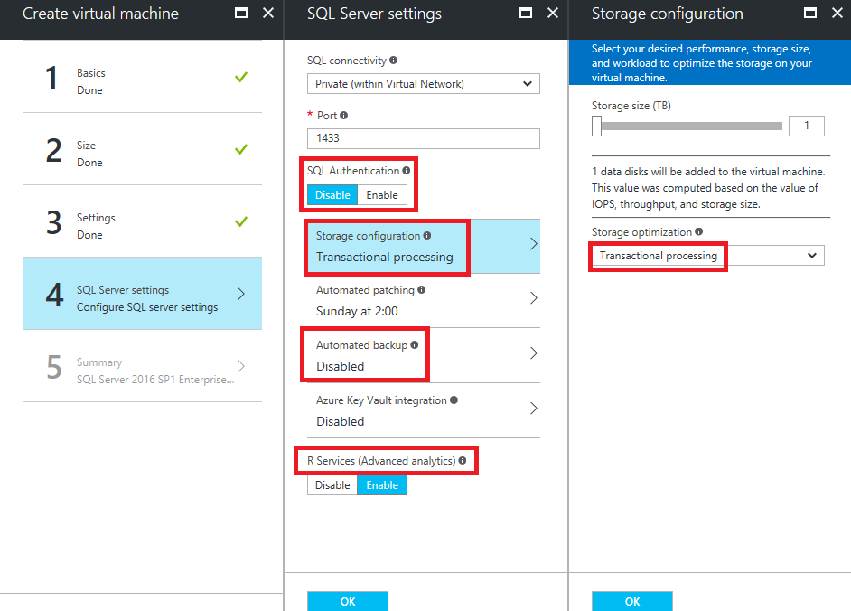Expand the Azure Key Vault integration chevron
This screenshot has width=851, height=611.
[534, 409]
